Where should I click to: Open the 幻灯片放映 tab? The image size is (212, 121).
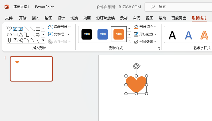[x=106, y=18]
